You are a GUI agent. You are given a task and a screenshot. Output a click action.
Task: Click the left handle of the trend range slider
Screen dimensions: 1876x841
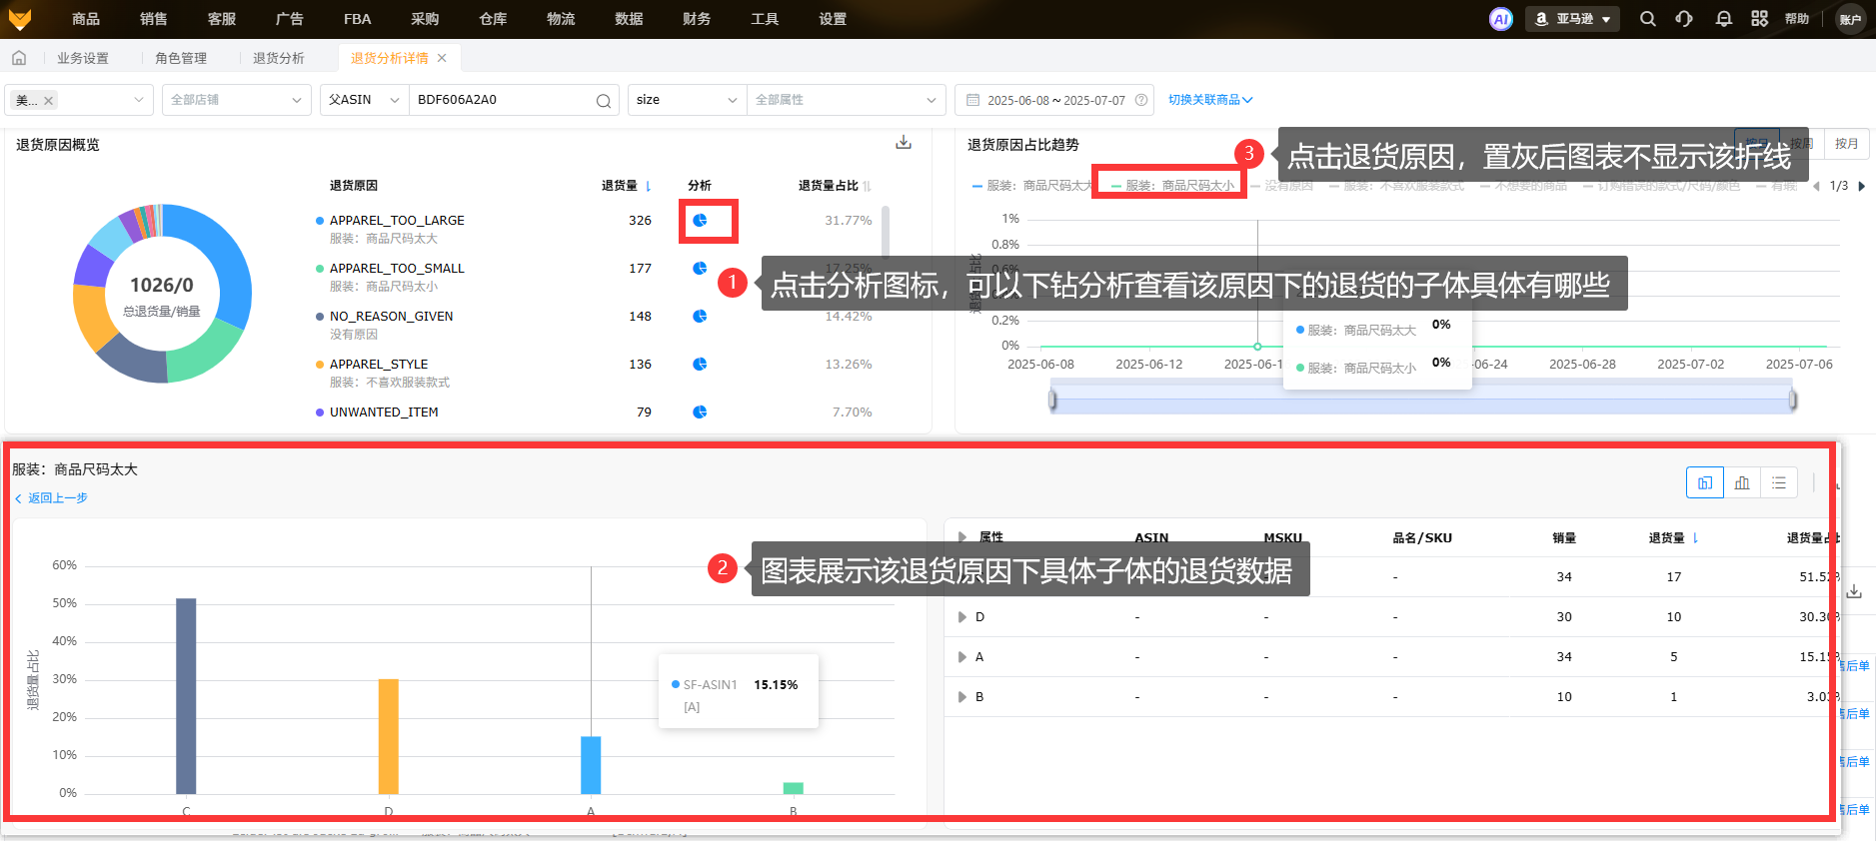(1052, 401)
